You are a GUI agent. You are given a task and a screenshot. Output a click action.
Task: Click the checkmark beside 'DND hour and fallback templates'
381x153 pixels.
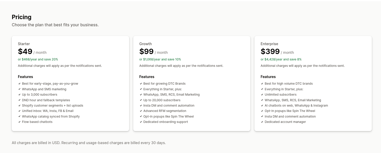[19, 100]
